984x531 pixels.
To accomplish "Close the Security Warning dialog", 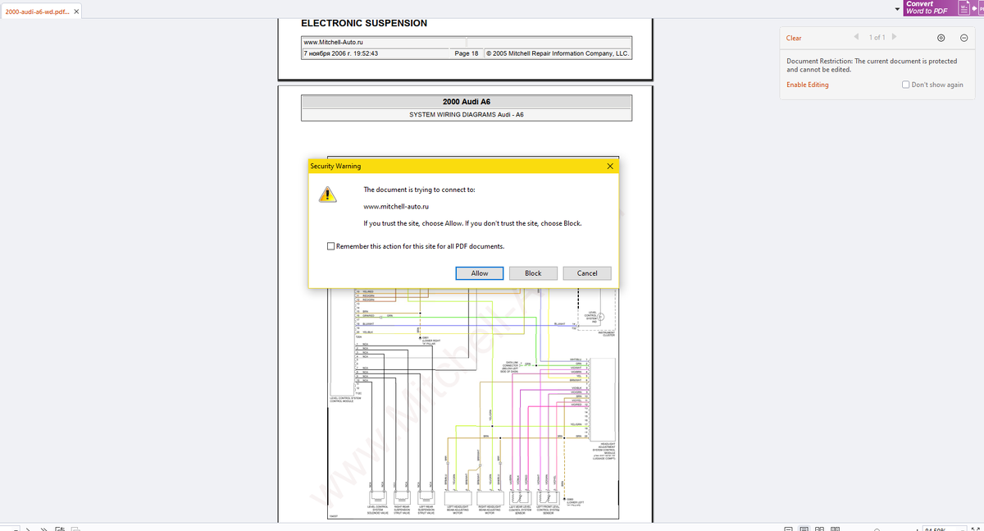I will click(609, 166).
